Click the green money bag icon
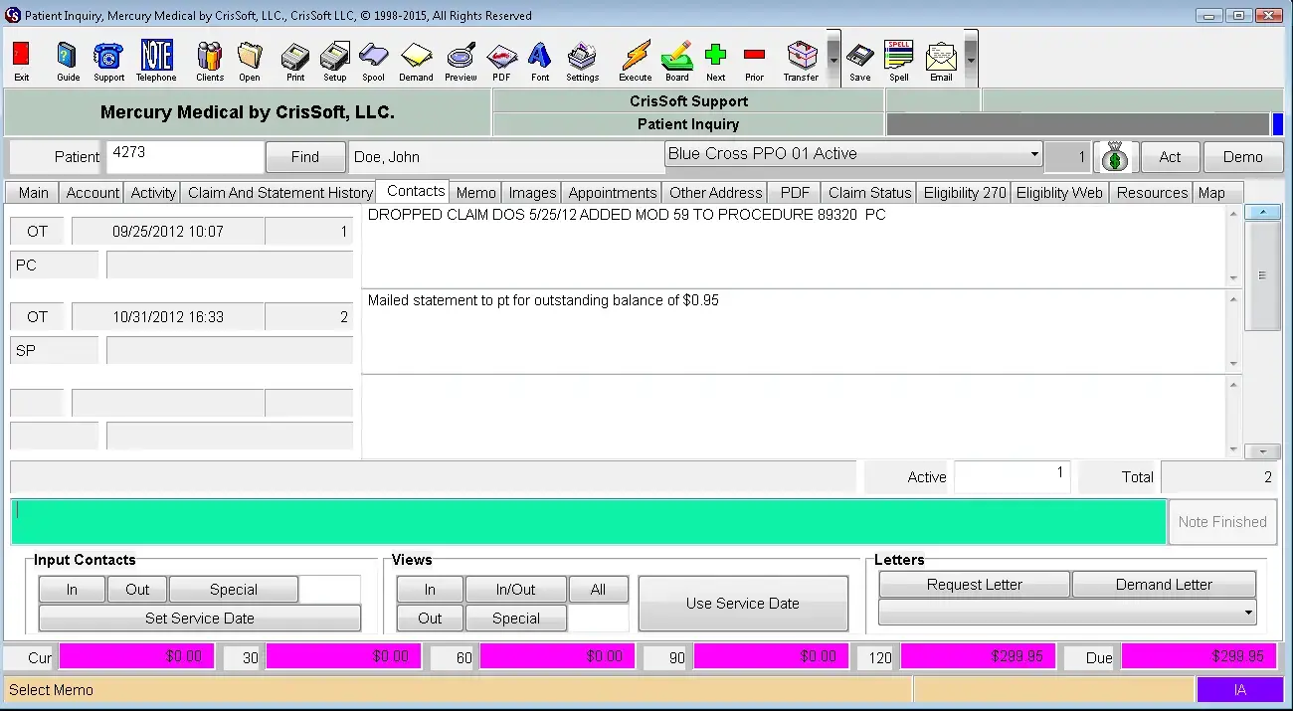Viewport: 1293px width, 711px height. point(1115,156)
